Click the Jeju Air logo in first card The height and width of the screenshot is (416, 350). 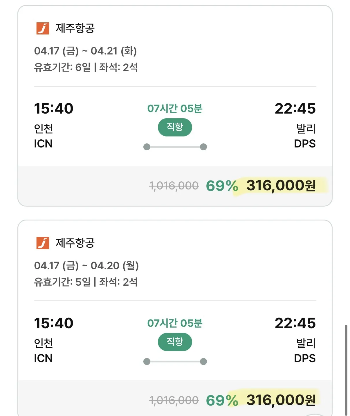click(x=43, y=28)
